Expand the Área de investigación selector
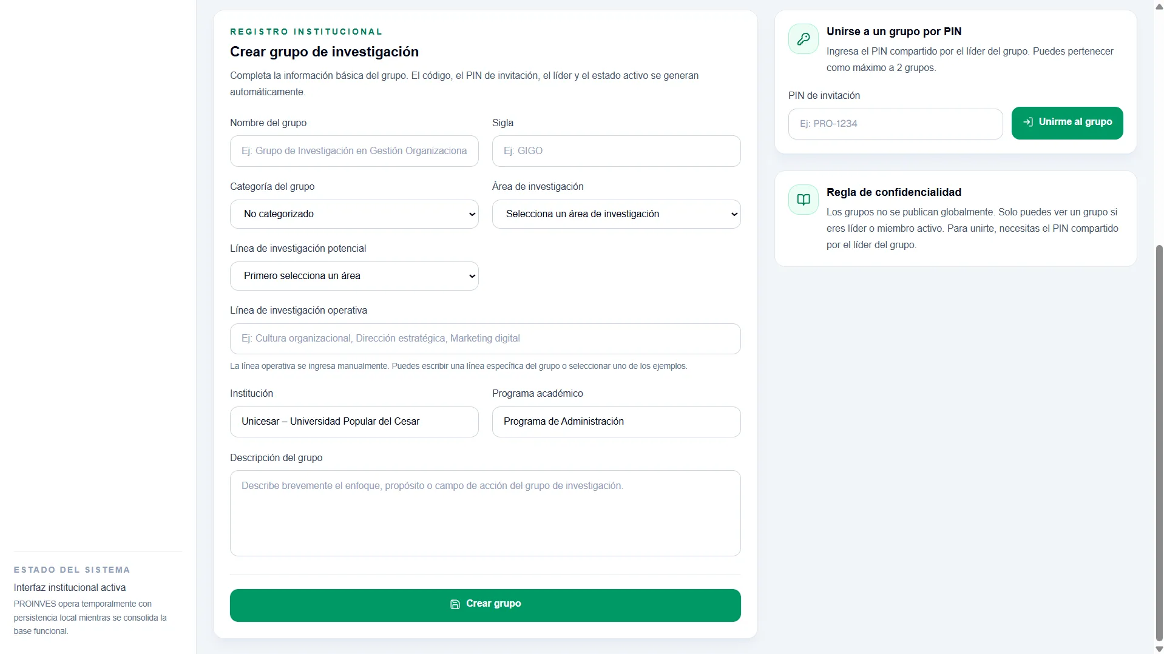This screenshot has width=1164, height=654. click(617, 214)
